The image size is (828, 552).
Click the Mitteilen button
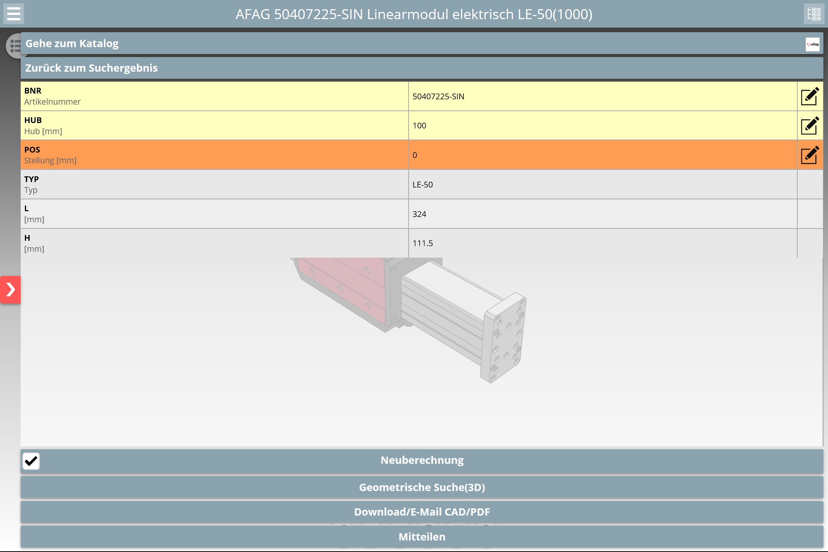[422, 537]
